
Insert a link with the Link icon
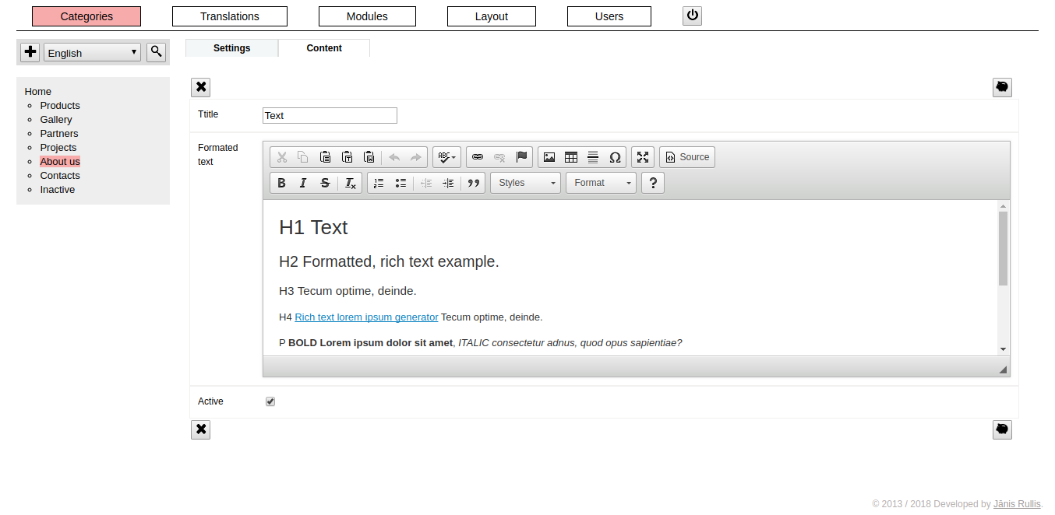click(x=478, y=157)
